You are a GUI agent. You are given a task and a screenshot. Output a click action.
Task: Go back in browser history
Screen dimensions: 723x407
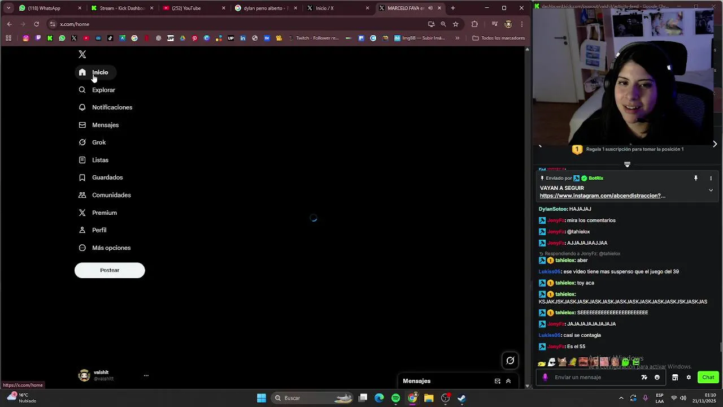(9, 24)
